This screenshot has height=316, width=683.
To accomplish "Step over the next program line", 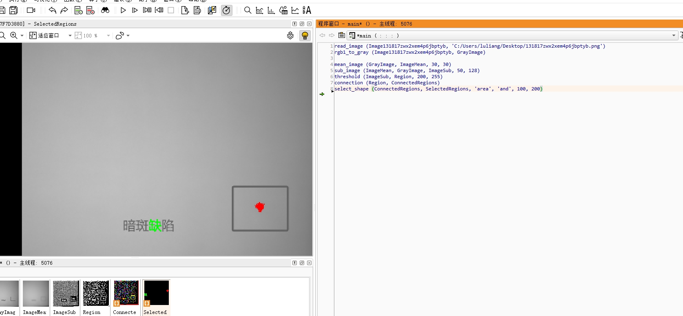I will (x=135, y=10).
